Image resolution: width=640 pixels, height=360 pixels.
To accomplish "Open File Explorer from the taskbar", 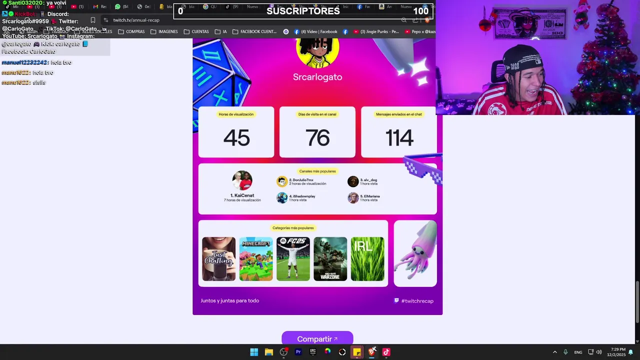I will coord(268,352).
